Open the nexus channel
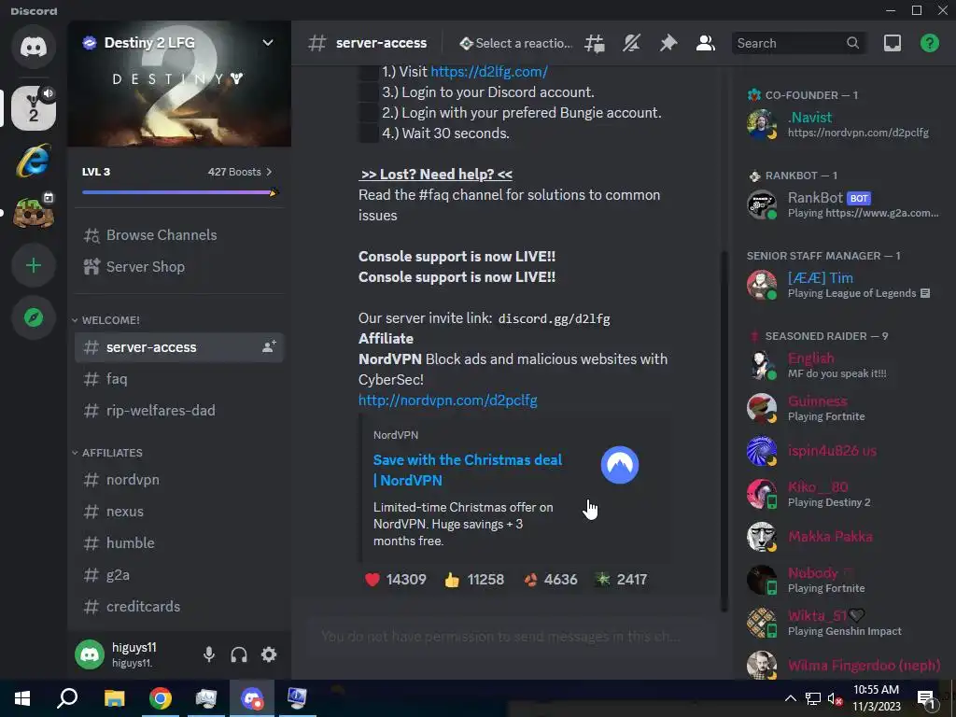The image size is (956, 717). 179,512
